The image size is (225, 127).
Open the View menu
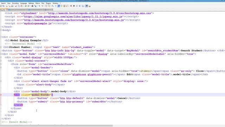pyautogui.click(x=9, y=3)
